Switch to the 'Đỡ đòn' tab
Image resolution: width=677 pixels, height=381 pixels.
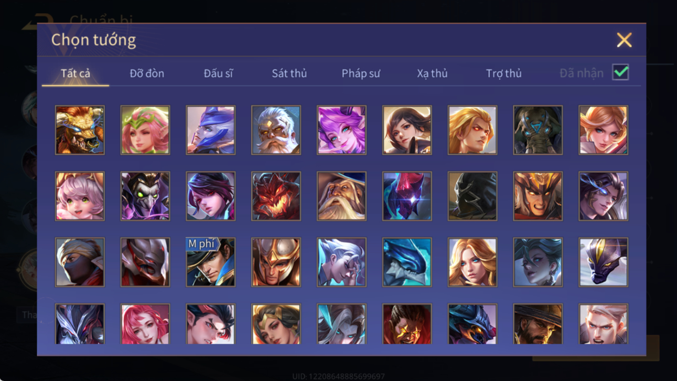pyautogui.click(x=147, y=73)
